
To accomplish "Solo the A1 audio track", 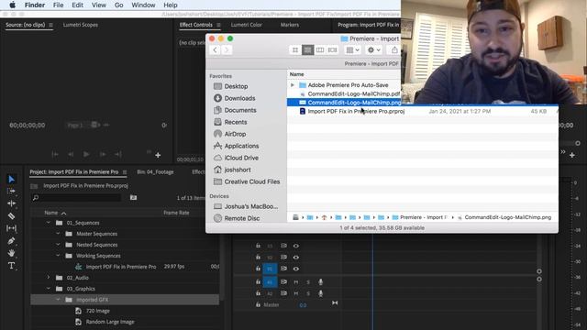I will (308, 282).
